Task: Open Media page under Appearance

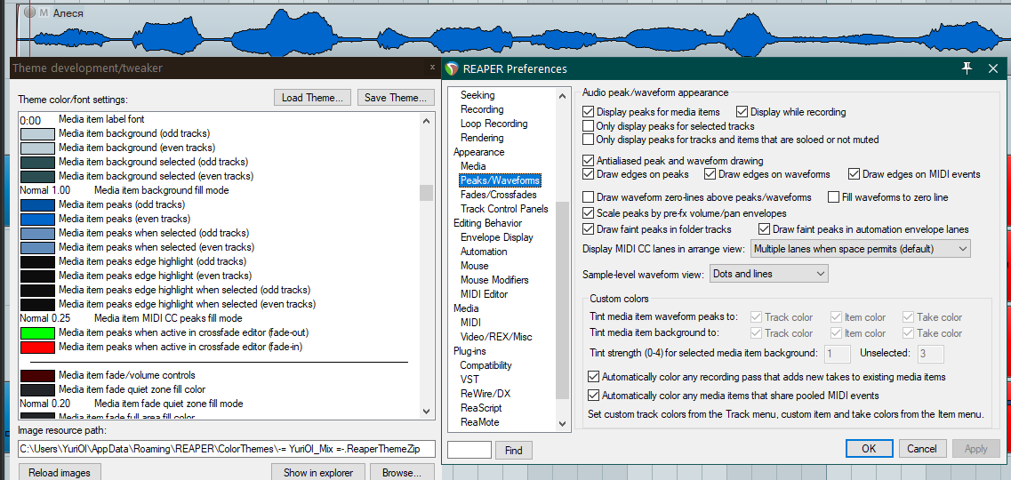Action: pyautogui.click(x=473, y=166)
